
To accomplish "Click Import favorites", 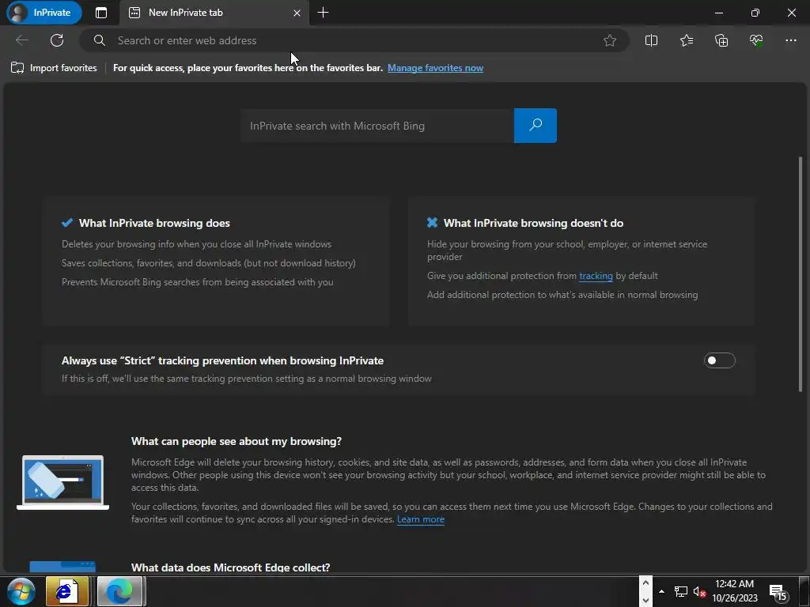I will coord(54,68).
